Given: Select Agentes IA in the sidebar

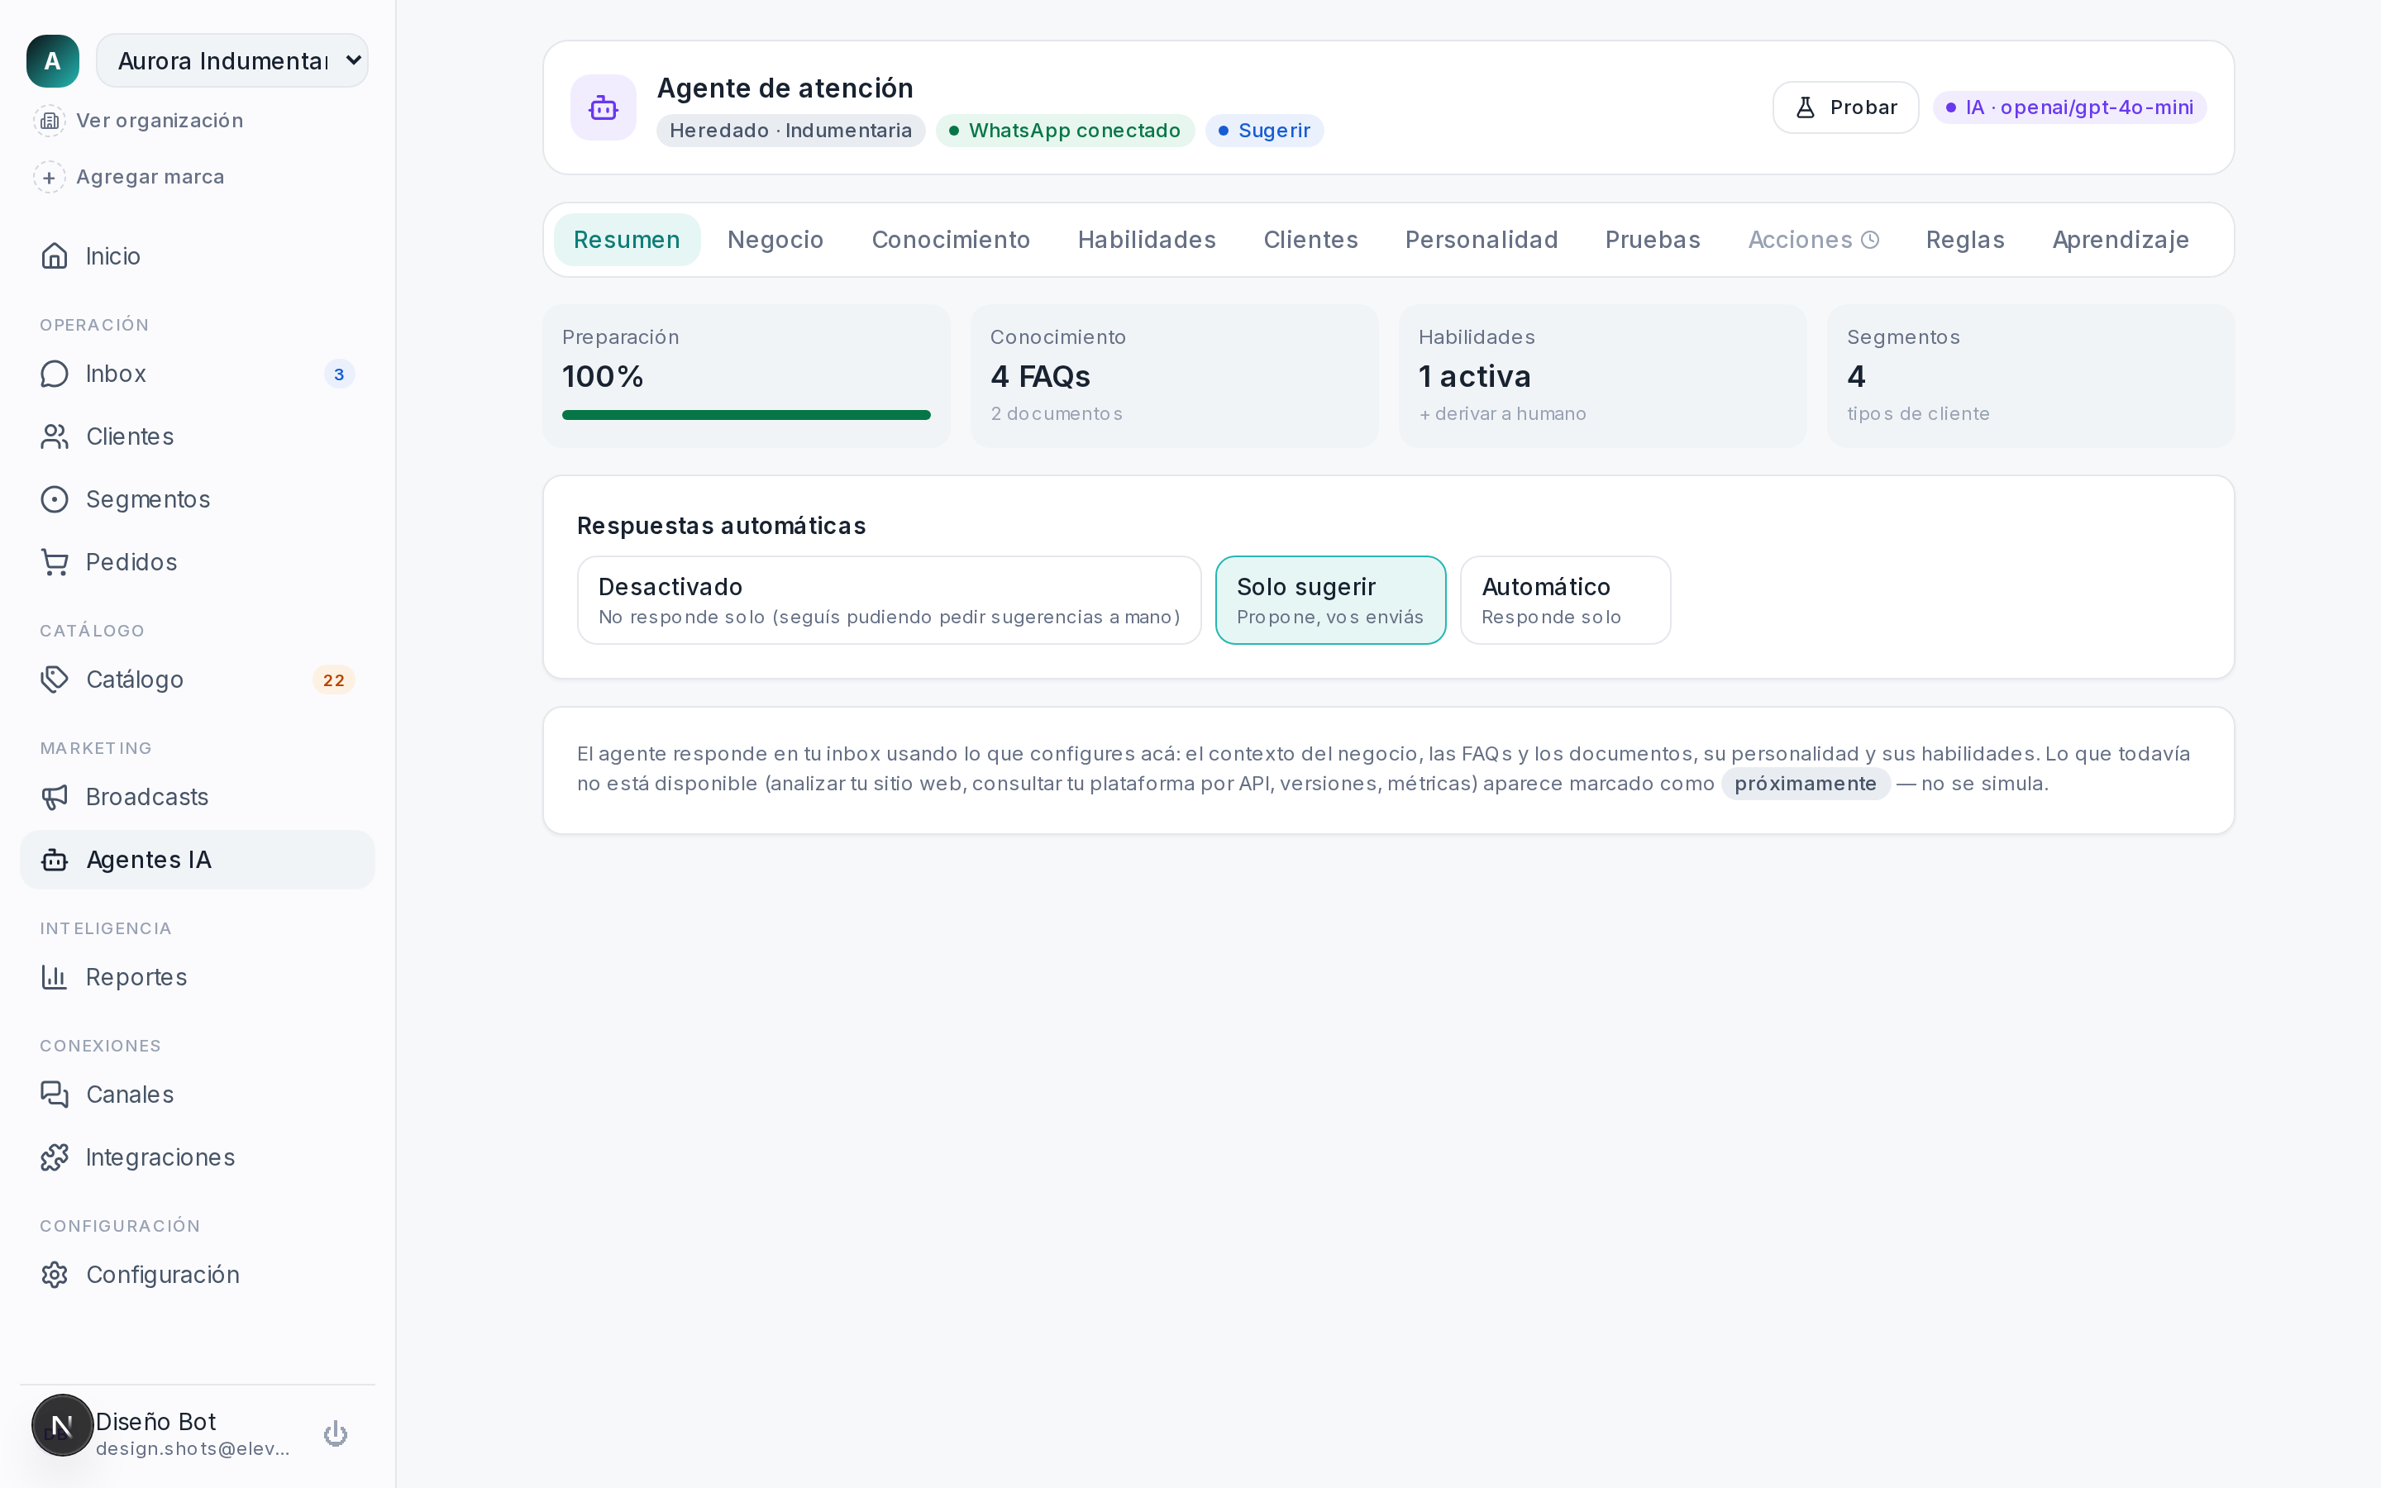Looking at the screenshot, I should pyautogui.click(x=197, y=860).
